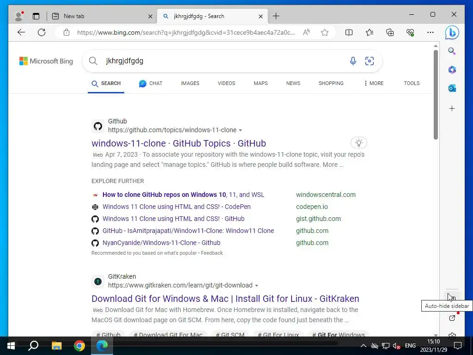Expand the gitkraken.com URL dropdown arrow
The image size is (473, 355).
[256, 286]
